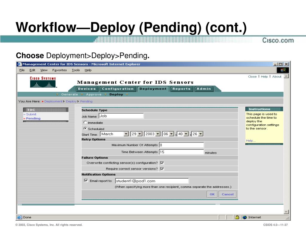The height and width of the screenshot is (229, 306).
Task: Click the Help... link in Instructions box
Action: coord(251,141)
